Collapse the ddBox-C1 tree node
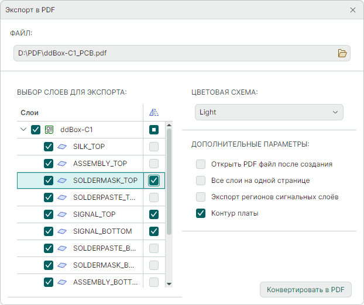The height and width of the screenshot is (305, 364). pyautogui.click(x=23, y=130)
